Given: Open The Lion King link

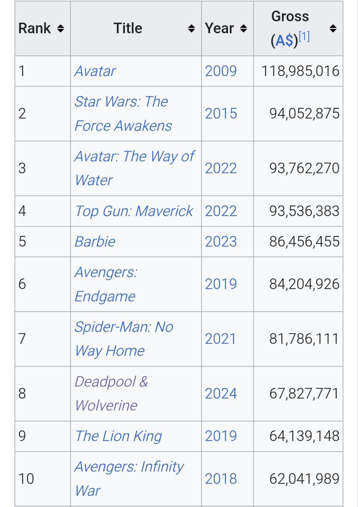Looking at the screenshot, I should [118, 436].
